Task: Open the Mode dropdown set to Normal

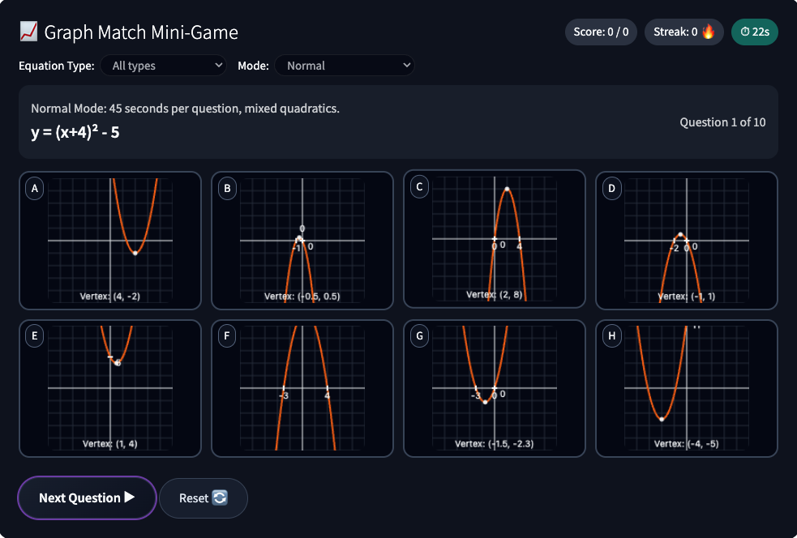Action: point(345,66)
